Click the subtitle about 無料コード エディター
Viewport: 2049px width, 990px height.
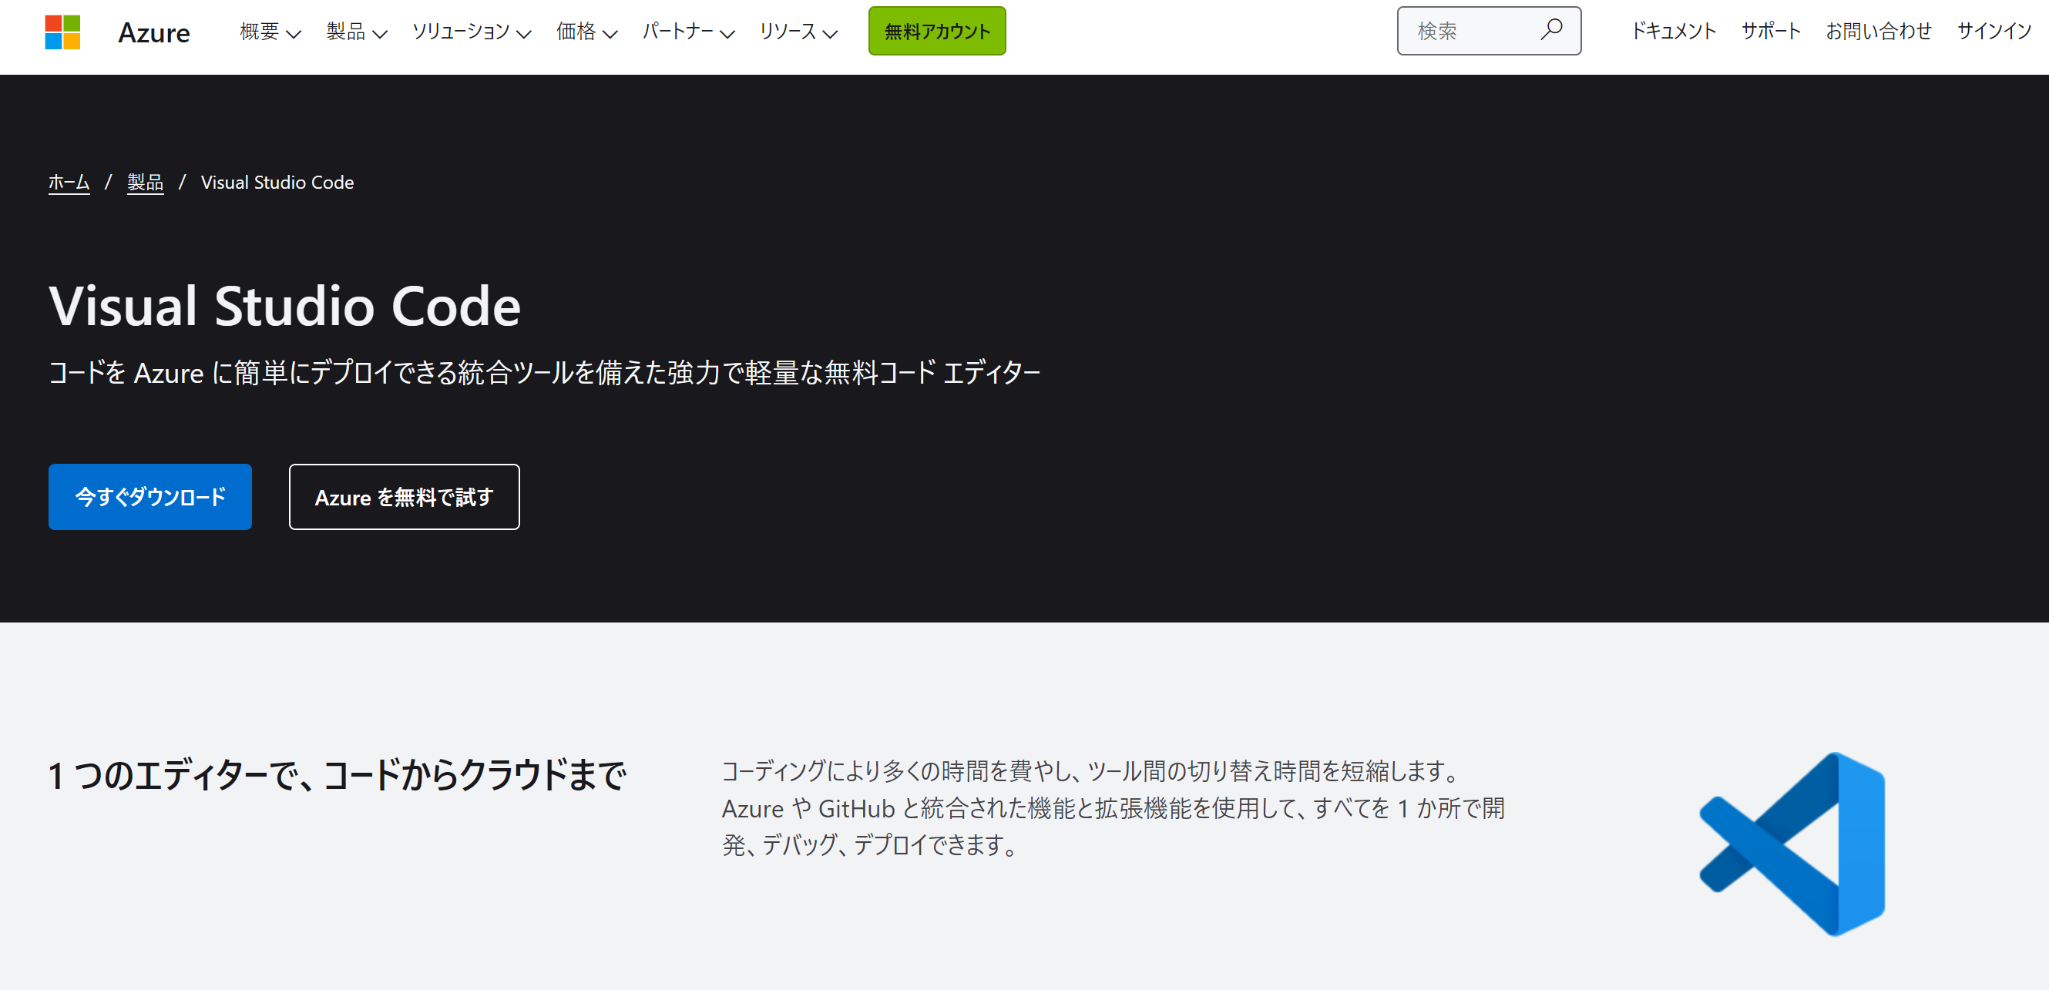(x=544, y=372)
